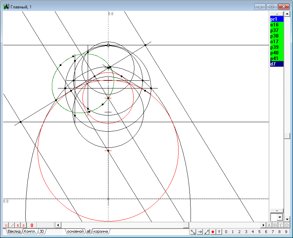This screenshot has width=293, height=238.
Task: Minimize the Главный window
Action: click(x=260, y=7)
